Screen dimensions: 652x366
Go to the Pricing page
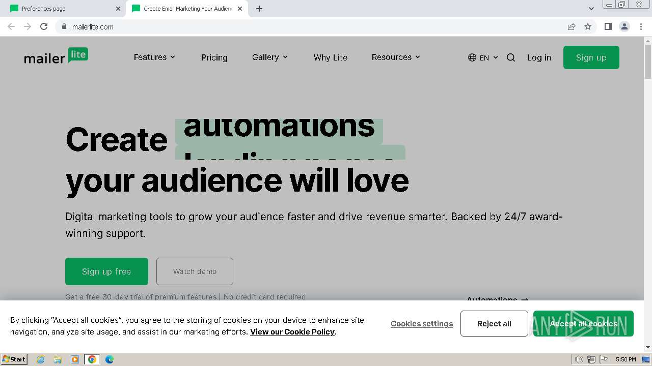click(x=214, y=57)
